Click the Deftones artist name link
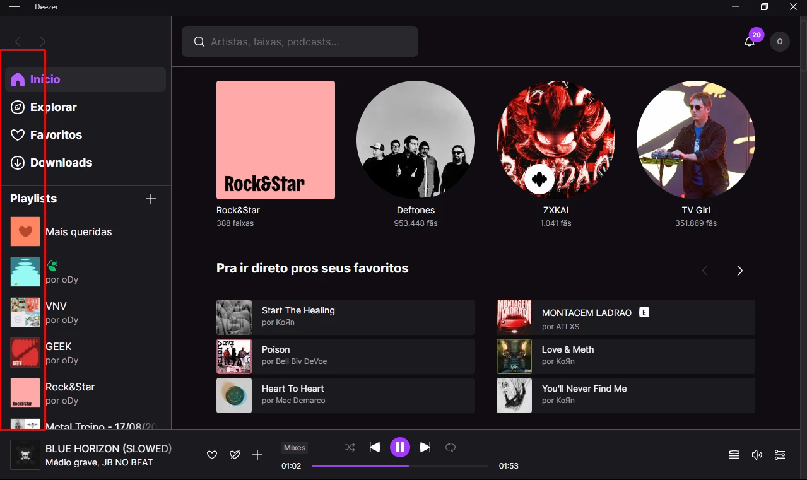 tap(416, 210)
